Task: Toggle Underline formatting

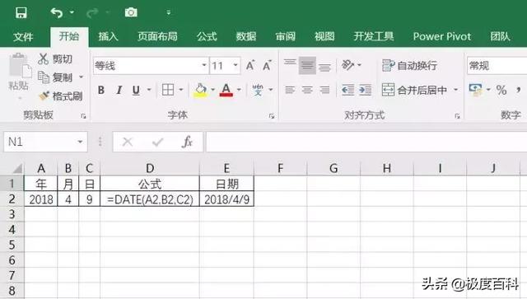Action: (x=136, y=90)
